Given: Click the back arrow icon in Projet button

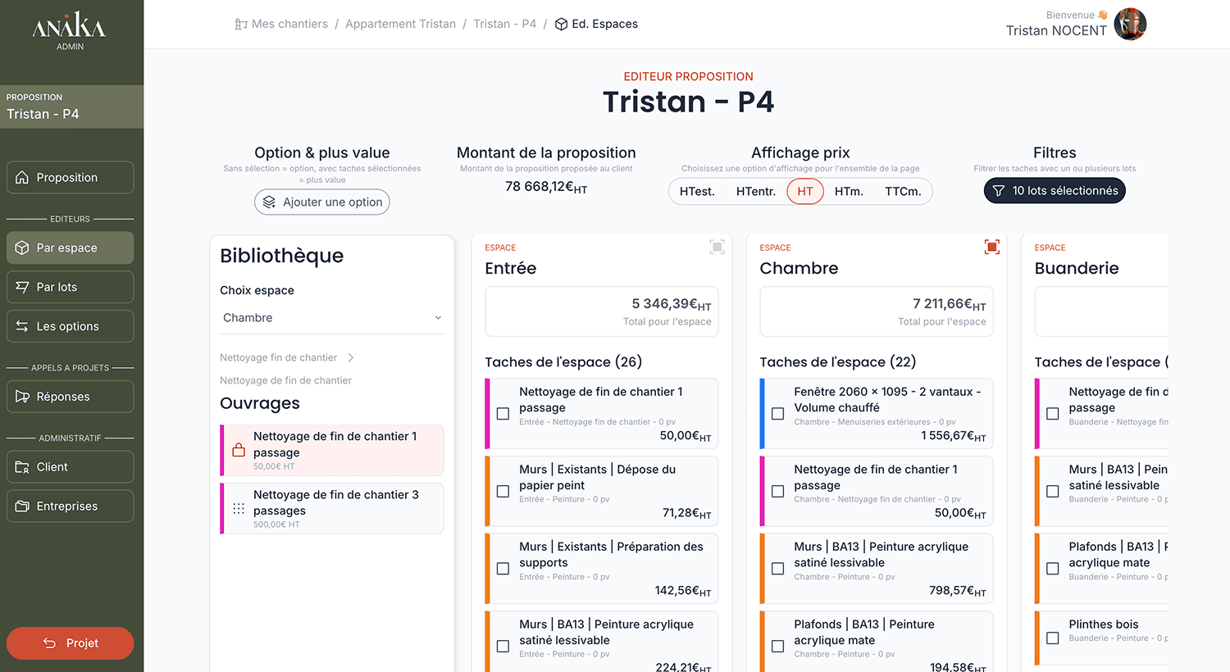Looking at the screenshot, I should tap(50, 643).
